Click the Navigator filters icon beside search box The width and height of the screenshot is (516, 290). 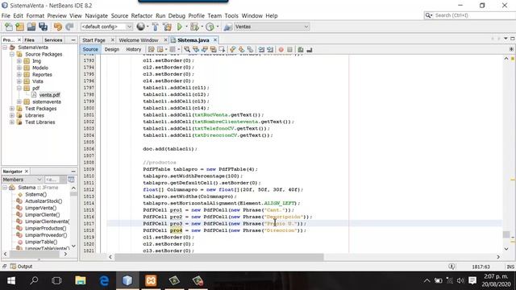point(71,180)
